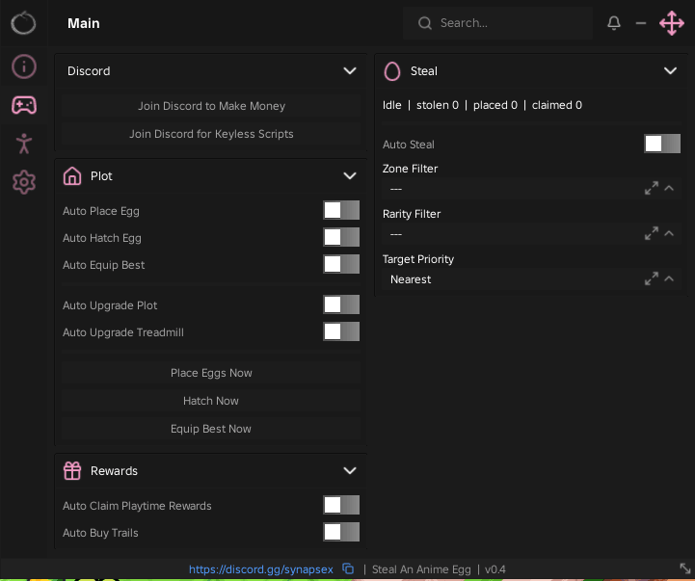This screenshot has height=581, width=695.
Task: Click the Target Priority caret arrow
Action: pos(669,278)
